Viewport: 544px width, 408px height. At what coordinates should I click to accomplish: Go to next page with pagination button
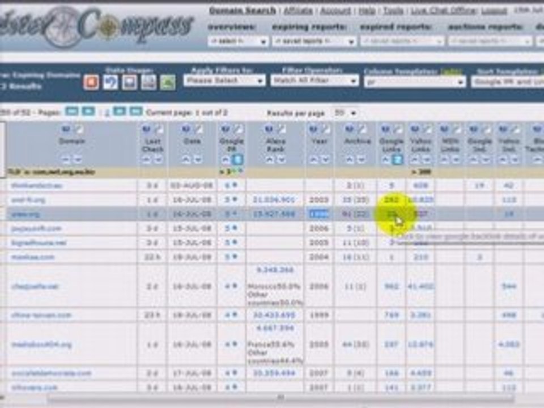point(120,112)
